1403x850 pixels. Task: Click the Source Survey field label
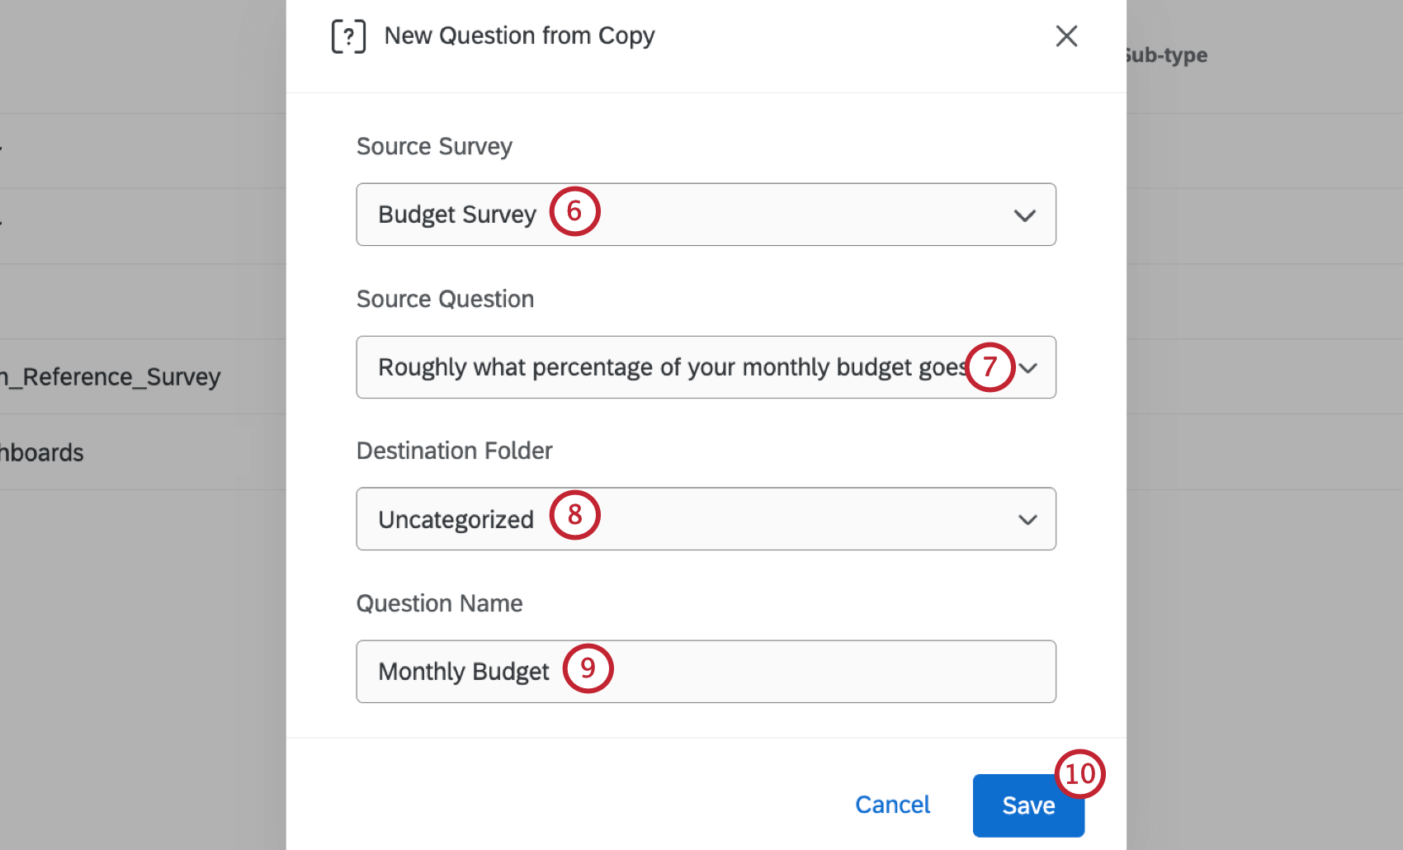pos(434,146)
